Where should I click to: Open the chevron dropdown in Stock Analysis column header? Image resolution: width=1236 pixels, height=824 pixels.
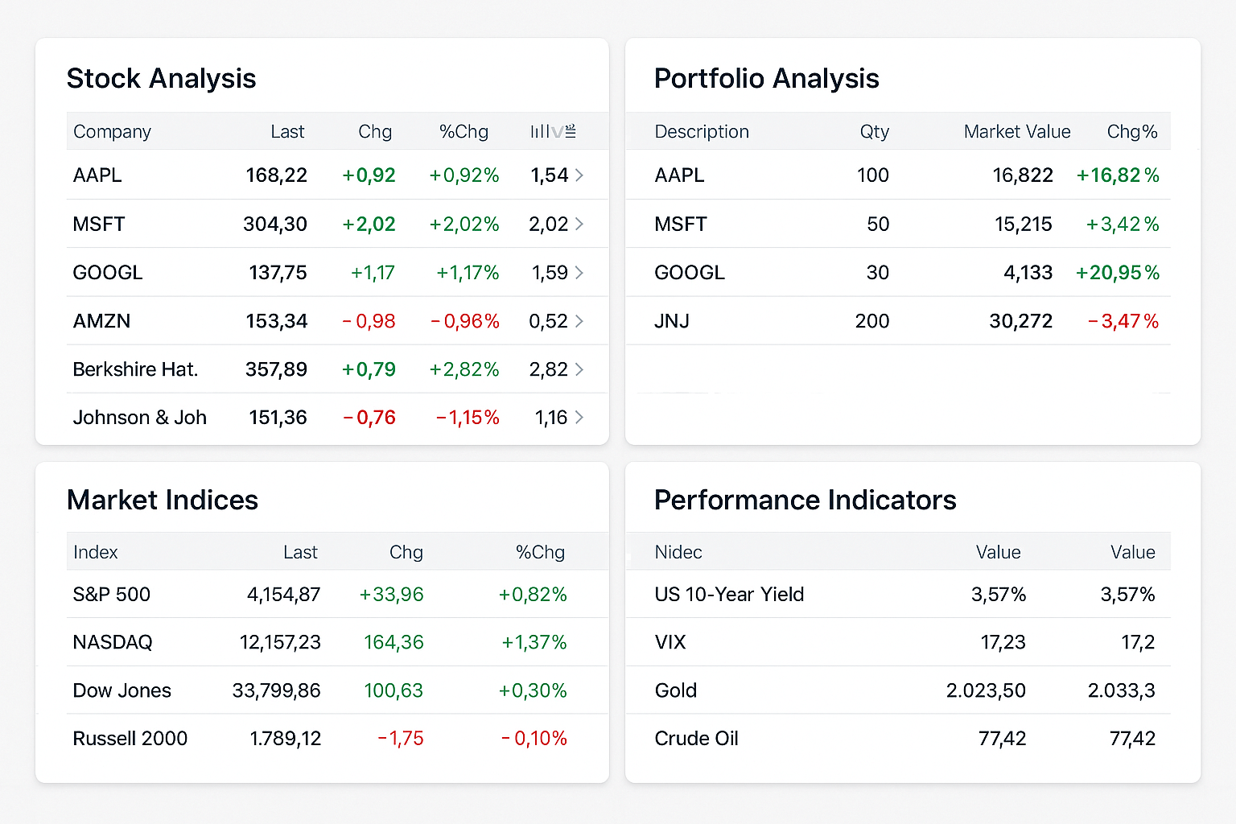(558, 132)
